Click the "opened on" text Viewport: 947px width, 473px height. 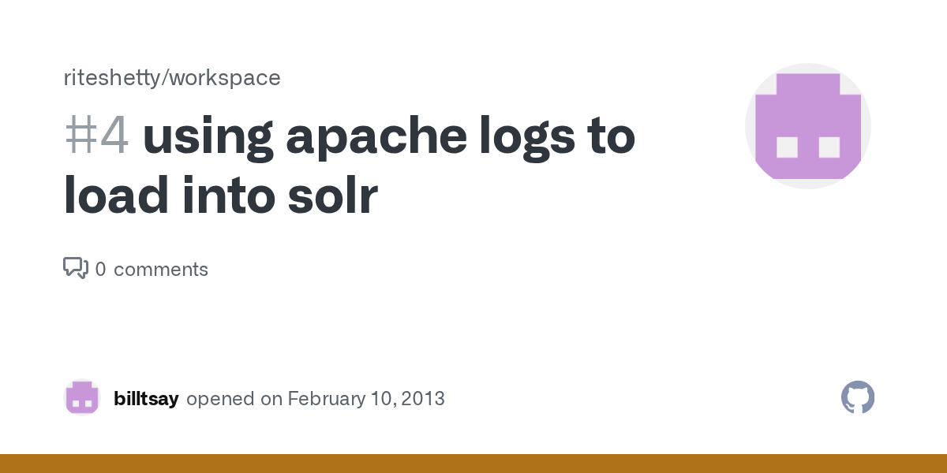[x=234, y=399]
